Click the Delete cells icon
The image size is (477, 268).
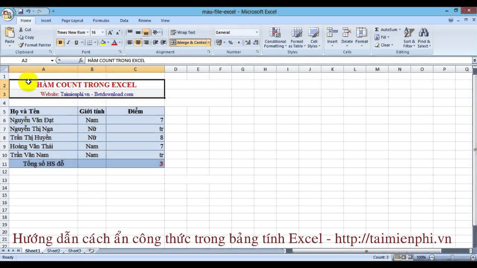click(347, 33)
